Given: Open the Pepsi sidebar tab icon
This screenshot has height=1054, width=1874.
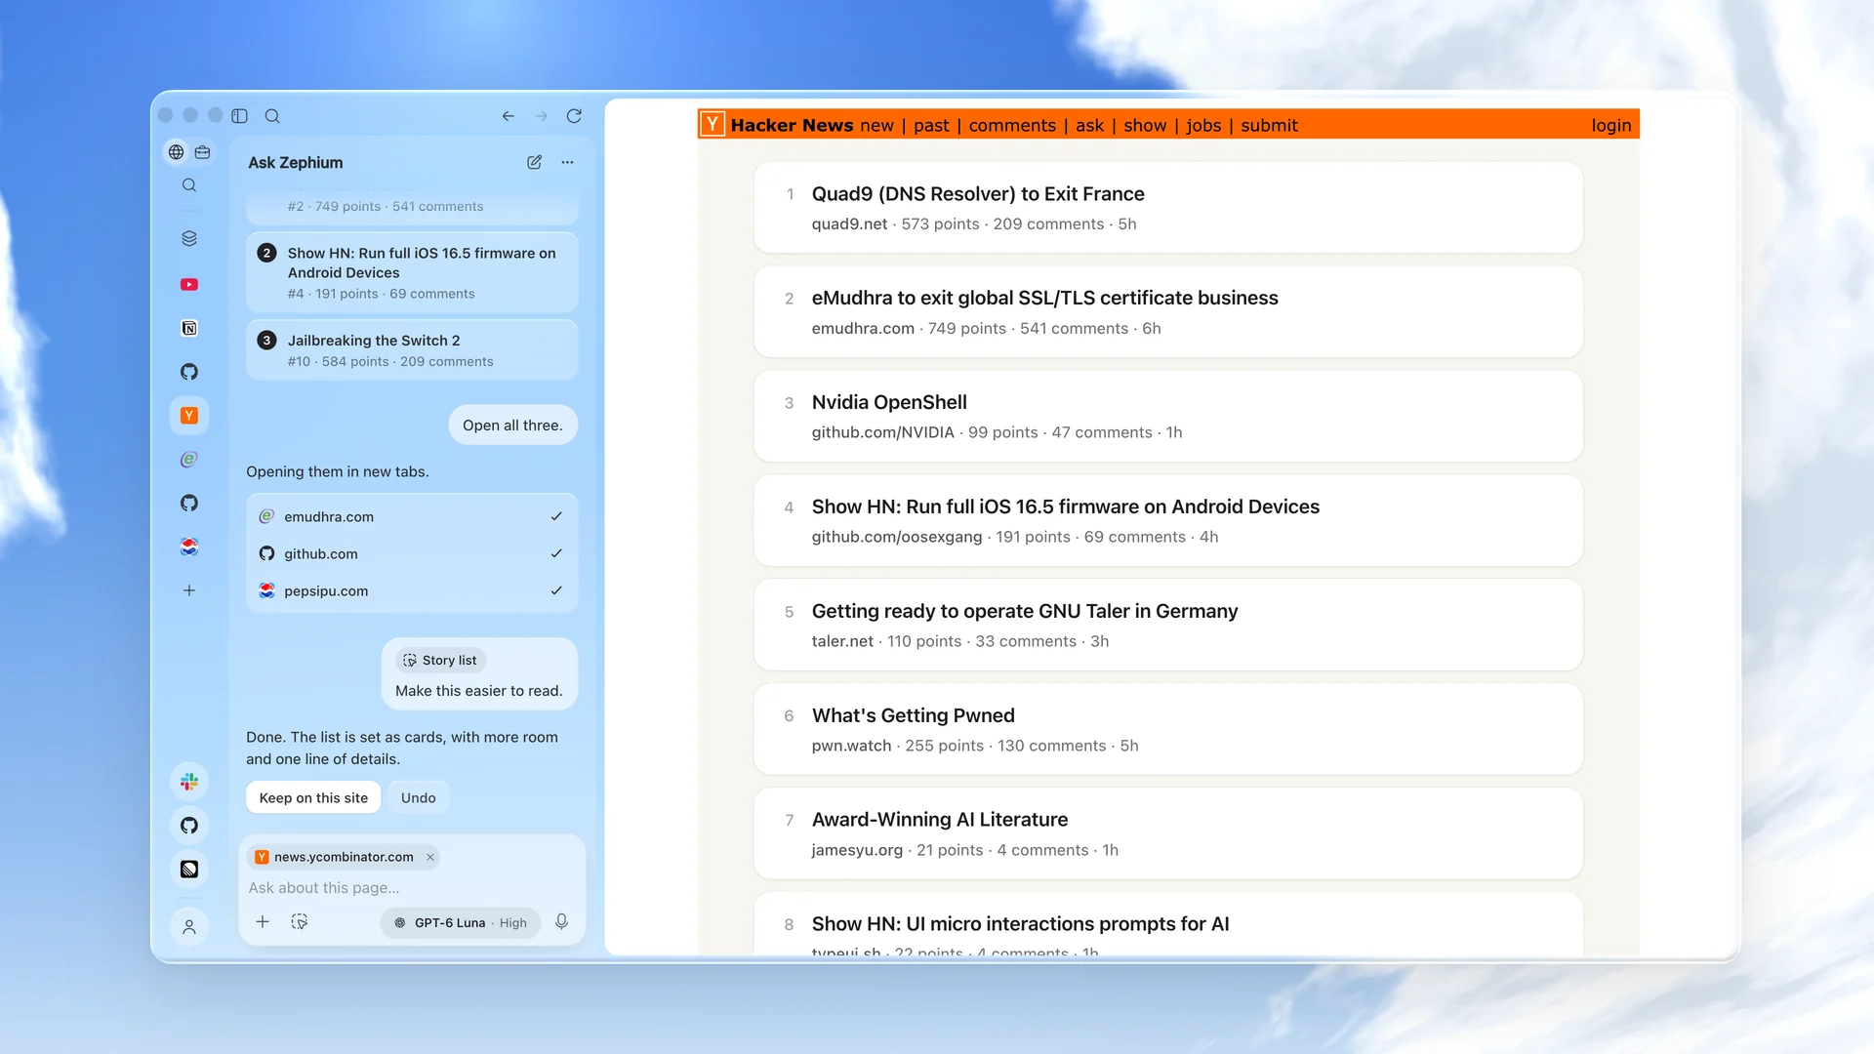Looking at the screenshot, I should click(x=189, y=547).
